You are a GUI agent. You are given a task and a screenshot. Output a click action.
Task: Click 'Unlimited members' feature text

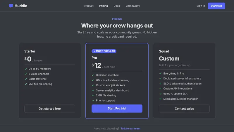[x=108, y=75]
